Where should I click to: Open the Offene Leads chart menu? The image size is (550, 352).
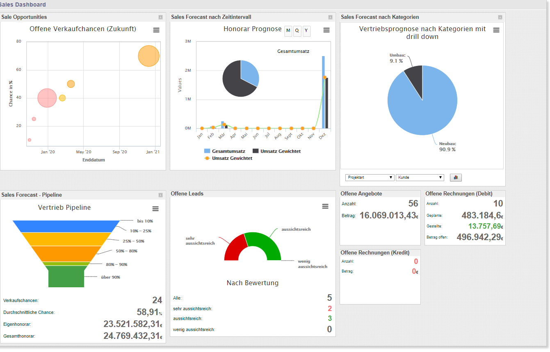325,206
